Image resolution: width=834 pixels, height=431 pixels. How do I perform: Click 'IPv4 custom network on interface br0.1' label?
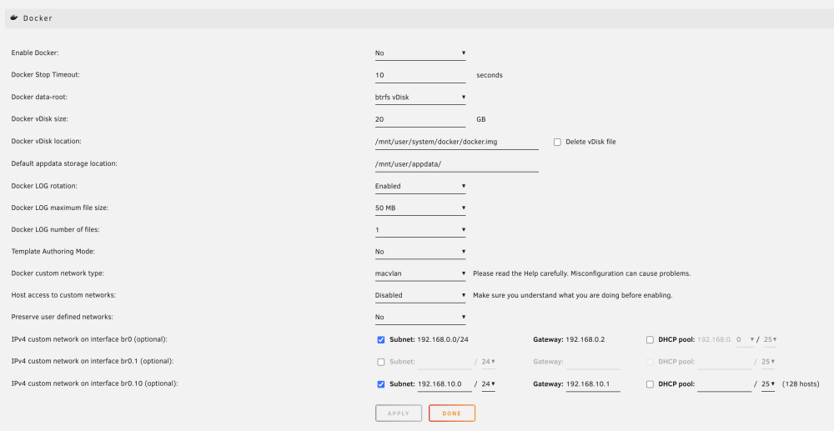pos(93,361)
